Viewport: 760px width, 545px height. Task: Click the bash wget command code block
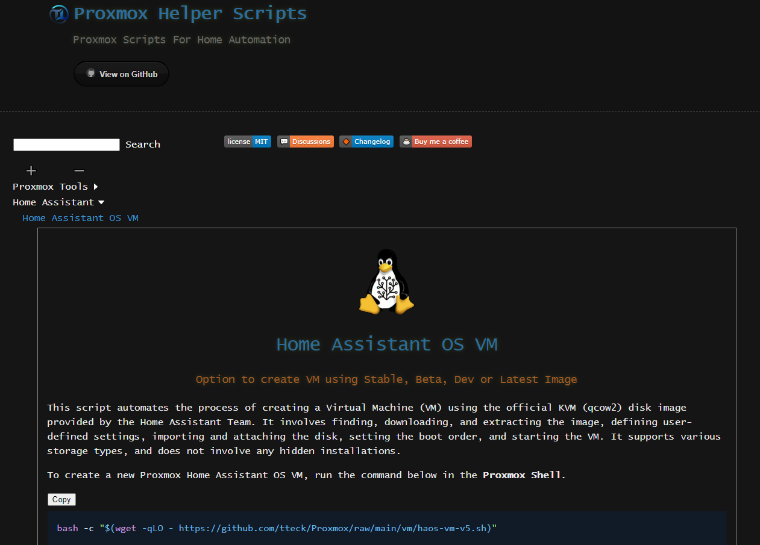[x=387, y=528]
